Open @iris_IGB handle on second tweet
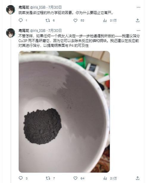The image size is (147, 183). [38, 31]
